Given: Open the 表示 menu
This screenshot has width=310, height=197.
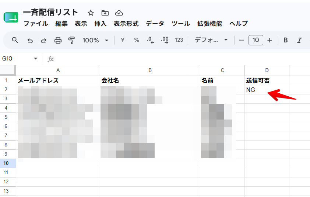Looking at the screenshot, I should tap(81, 24).
